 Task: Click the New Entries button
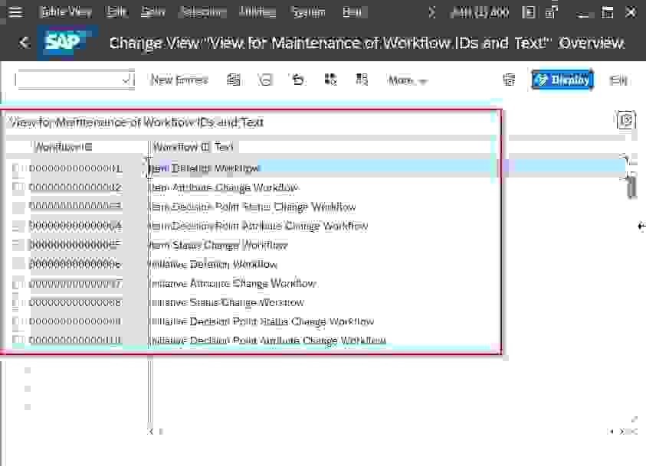coord(179,80)
